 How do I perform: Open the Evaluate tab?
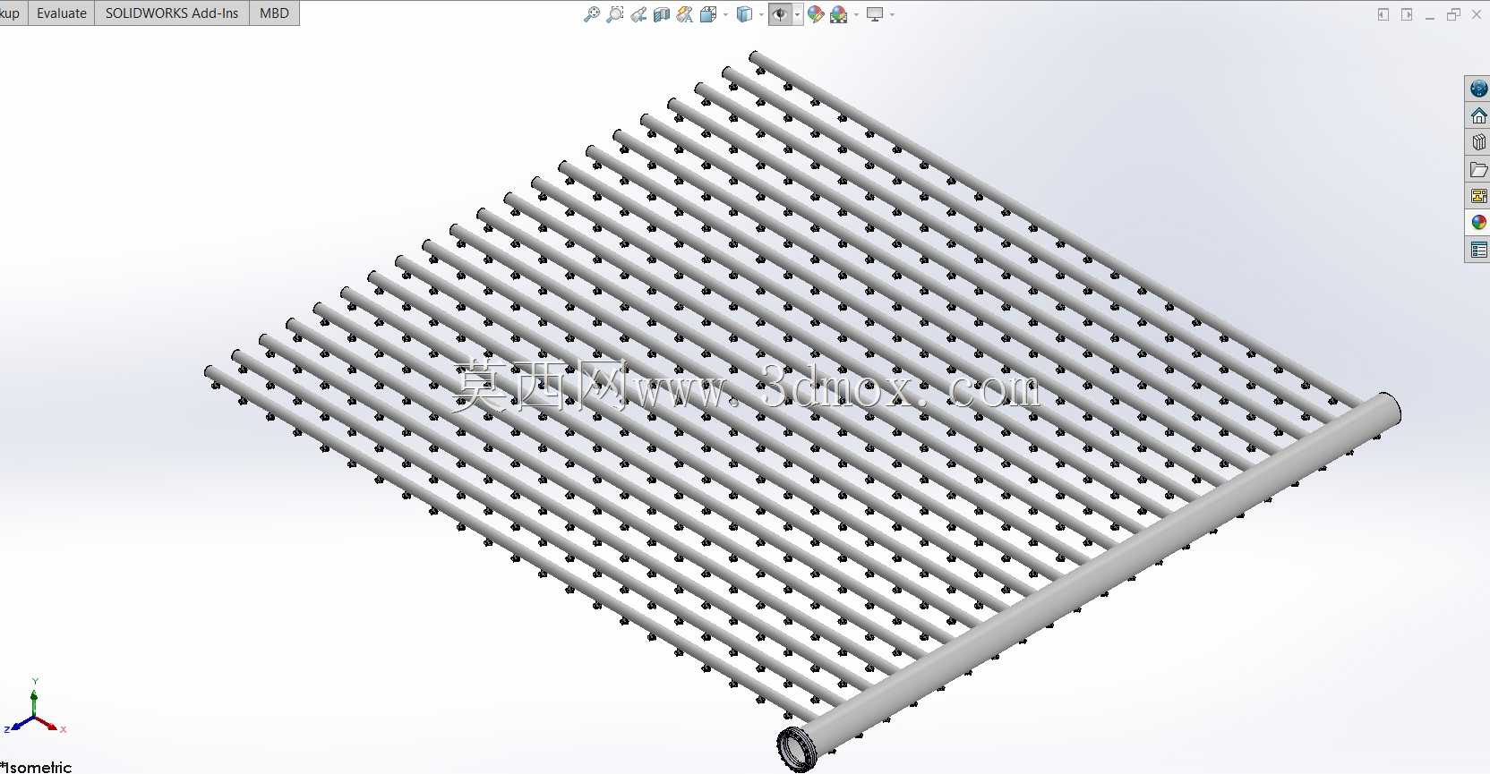click(62, 13)
